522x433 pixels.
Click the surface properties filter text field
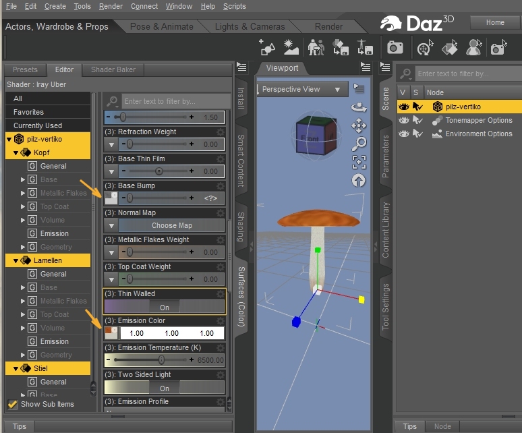[x=177, y=101]
